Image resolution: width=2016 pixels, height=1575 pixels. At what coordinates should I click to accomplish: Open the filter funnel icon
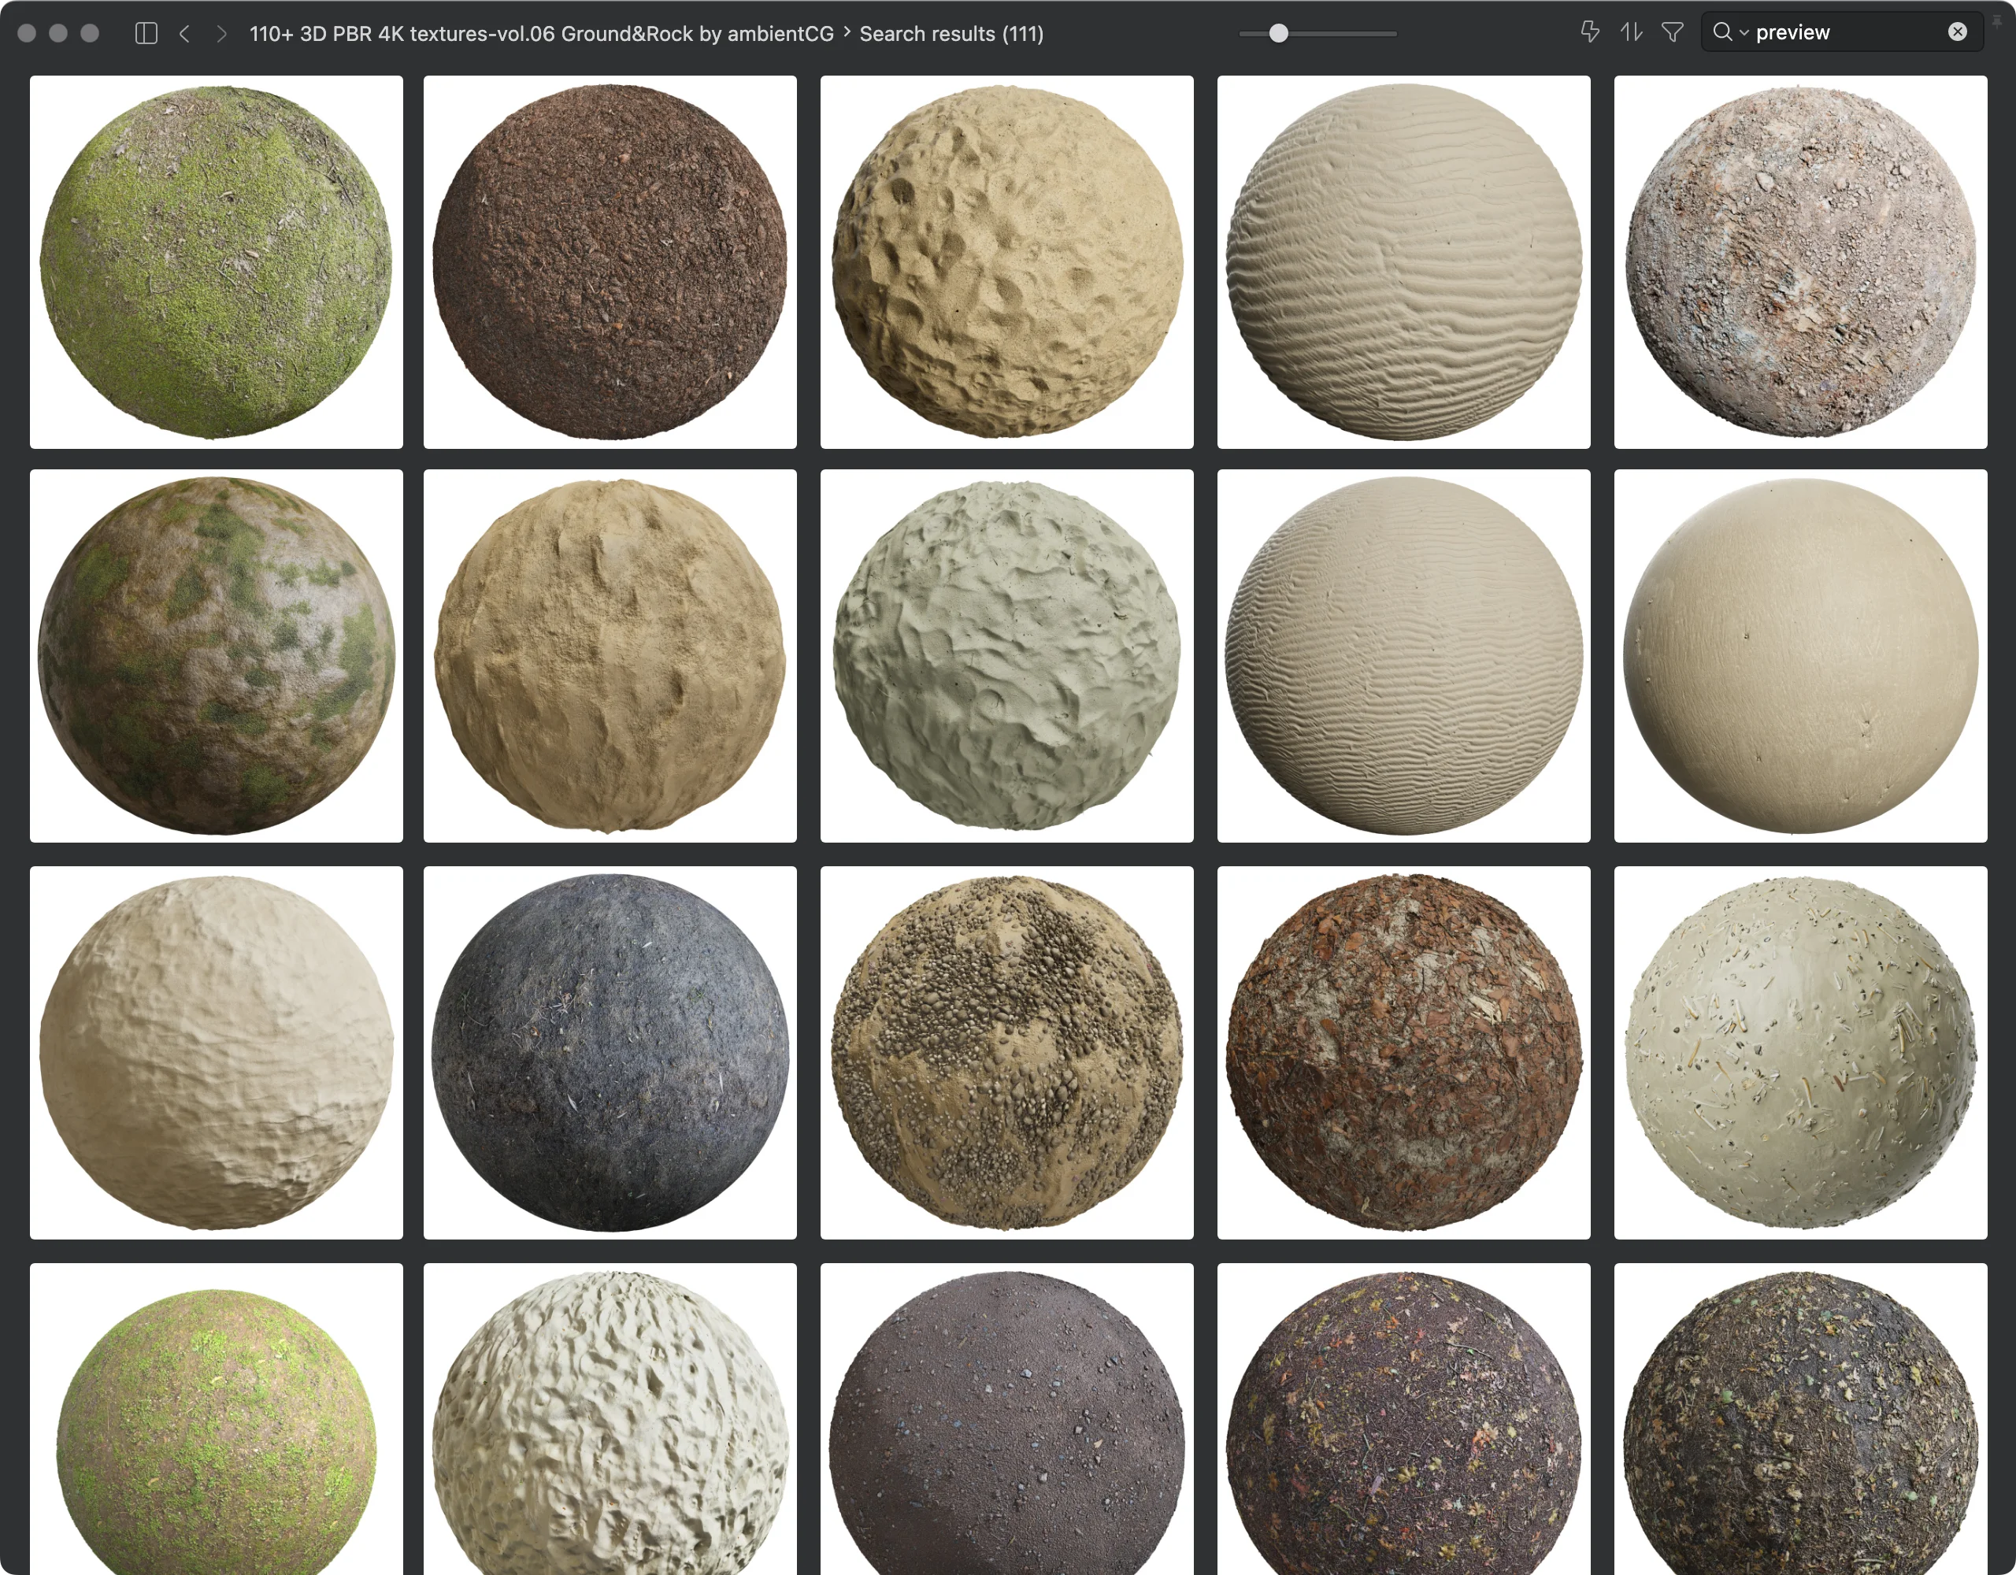[x=1672, y=32]
